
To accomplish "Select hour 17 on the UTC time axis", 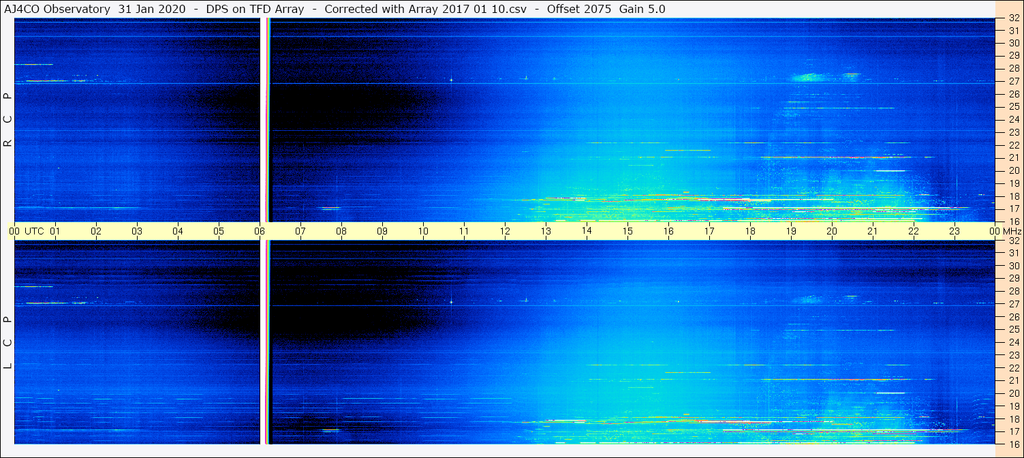I will [x=709, y=231].
